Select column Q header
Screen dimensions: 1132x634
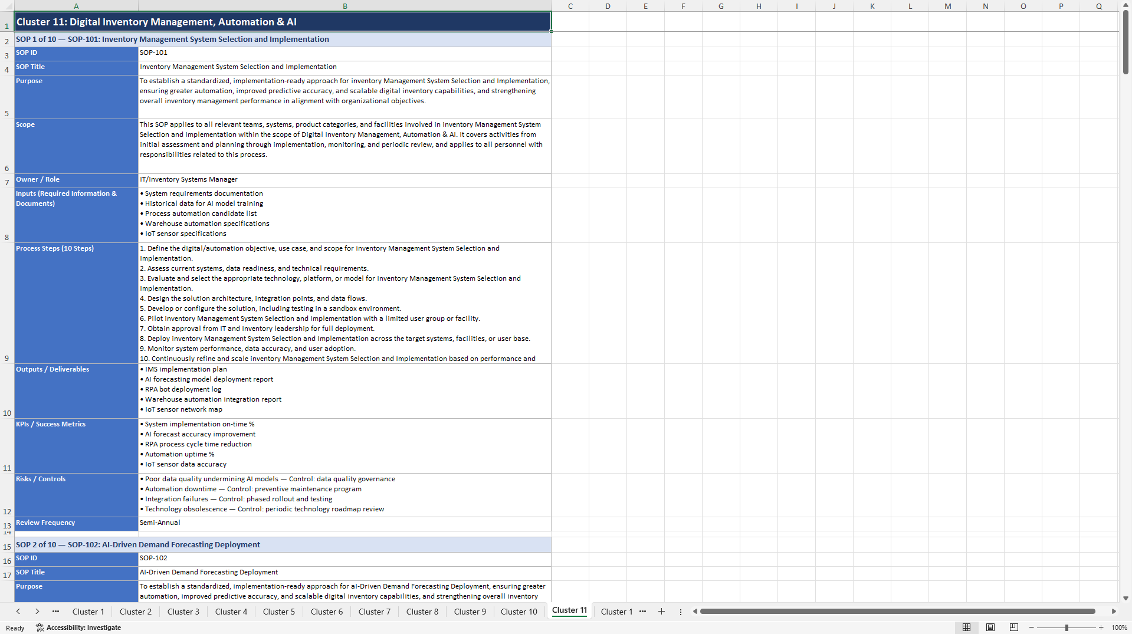[x=1099, y=6]
